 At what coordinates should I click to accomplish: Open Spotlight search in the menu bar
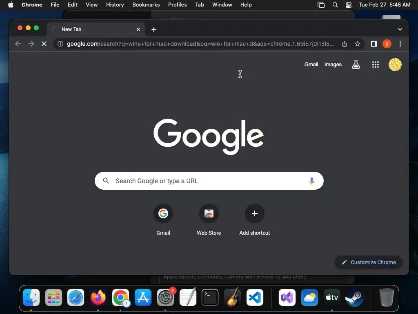click(x=335, y=4)
